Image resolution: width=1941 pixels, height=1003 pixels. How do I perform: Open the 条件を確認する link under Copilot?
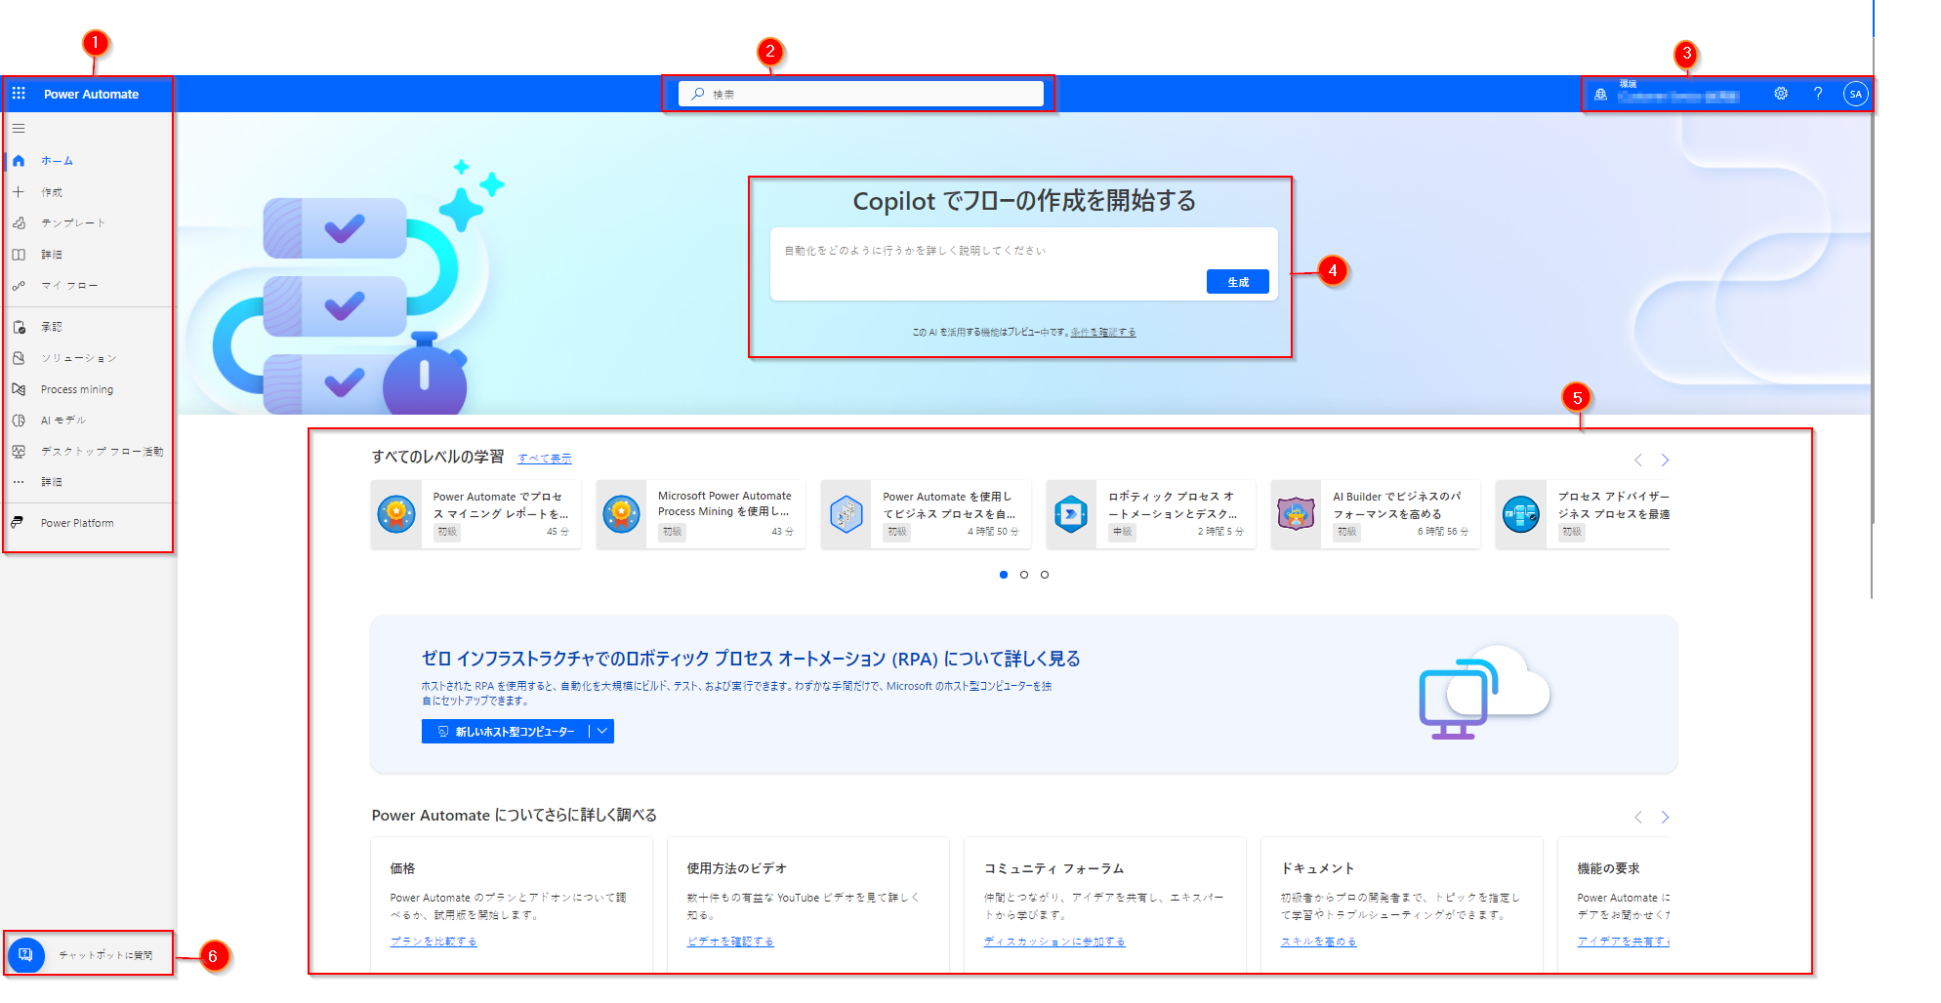(1103, 333)
